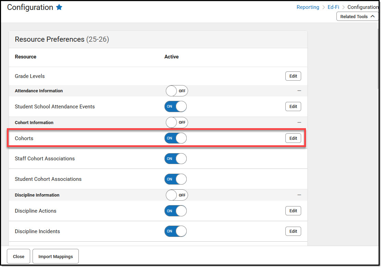Turn off Discipline Incidents toggle
This screenshot has height=268, width=382.
pos(175,231)
